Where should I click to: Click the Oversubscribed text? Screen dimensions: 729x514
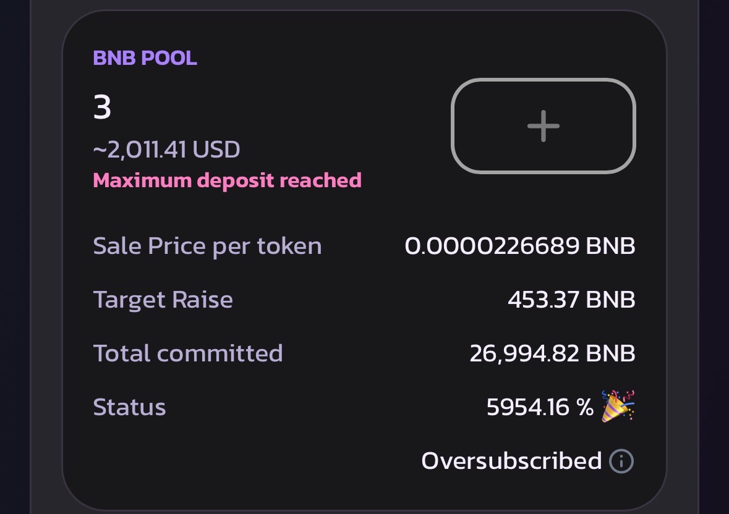(511, 461)
